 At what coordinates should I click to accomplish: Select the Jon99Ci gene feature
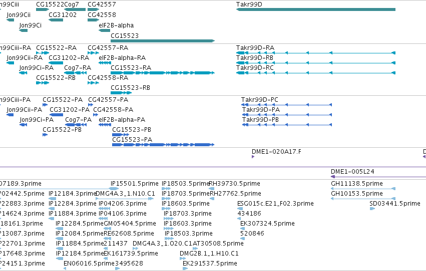(24, 30)
